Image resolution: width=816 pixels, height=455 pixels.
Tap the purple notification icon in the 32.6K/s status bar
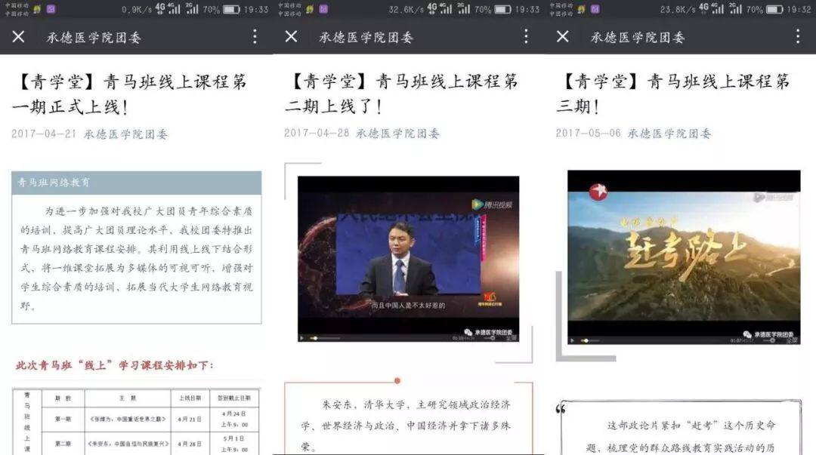323,9
